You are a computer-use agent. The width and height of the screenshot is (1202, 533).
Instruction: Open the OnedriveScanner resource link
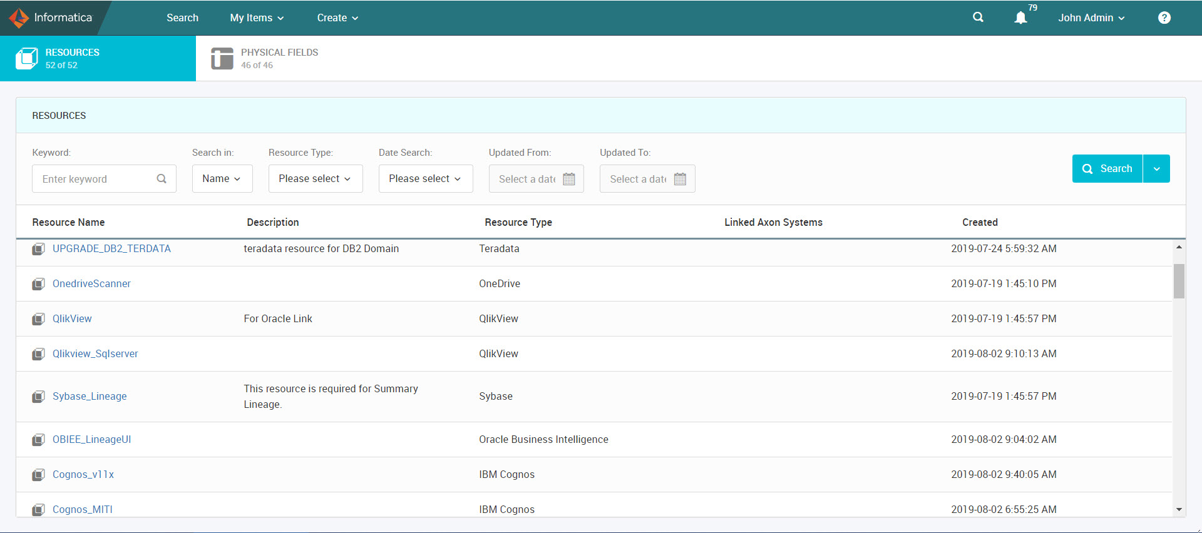91,284
